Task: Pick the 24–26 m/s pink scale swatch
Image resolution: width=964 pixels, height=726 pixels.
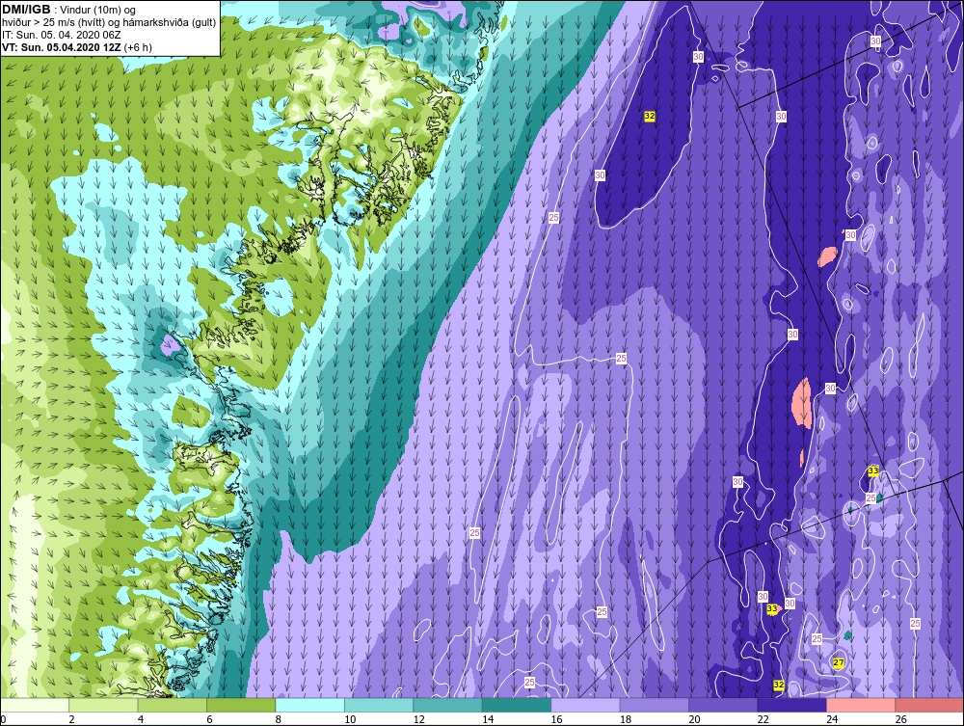Action: point(861,705)
